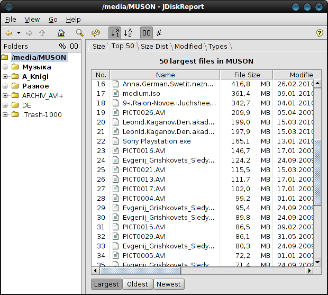Image resolution: width=328 pixels, height=295 pixels.
Task: Click file icon for PICT0016.AVI
Action: click(115, 150)
